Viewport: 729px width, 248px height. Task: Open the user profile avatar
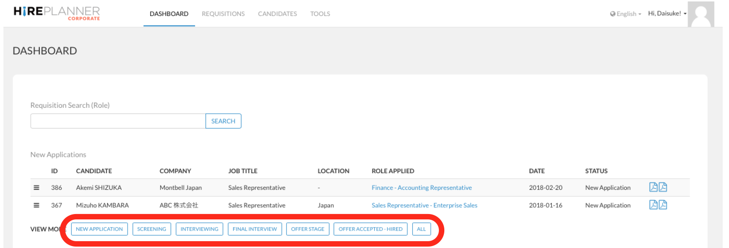[x=701, y=14]
